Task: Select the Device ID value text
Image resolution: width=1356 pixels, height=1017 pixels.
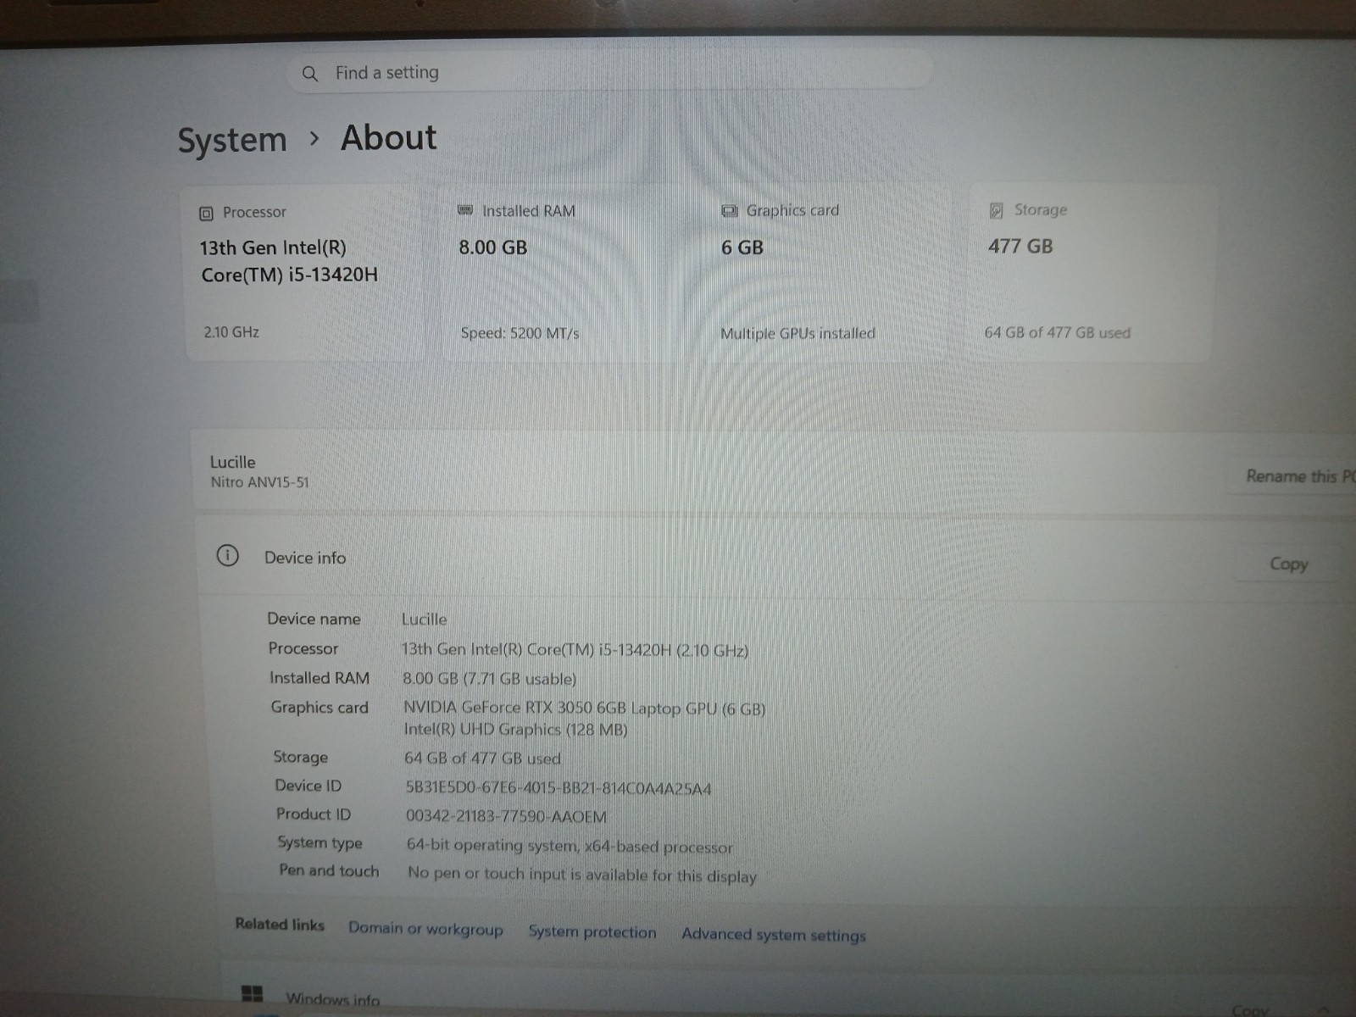Action: 559,788
